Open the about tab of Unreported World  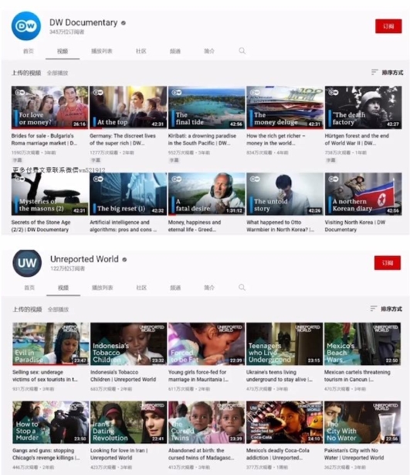click(x=209, y=288)
